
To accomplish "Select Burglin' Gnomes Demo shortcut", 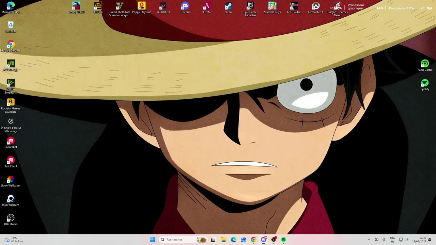I will click(x=338, y=9).
